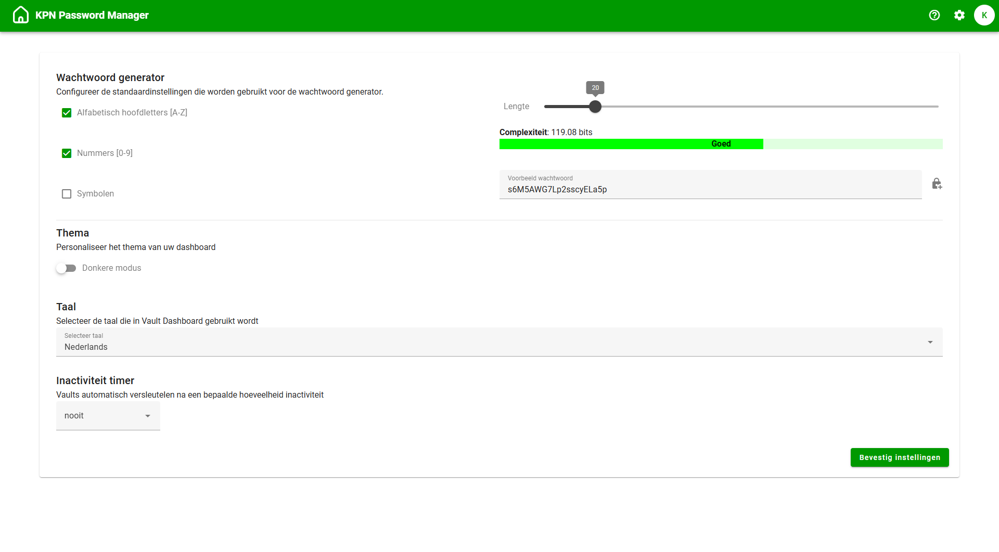Image resolution: width=999 pixels, height=552 pixels.
Task: Uncheck Alfabetisch hoofdletters [A-Z] checkbox
Action: pos(67,113)
